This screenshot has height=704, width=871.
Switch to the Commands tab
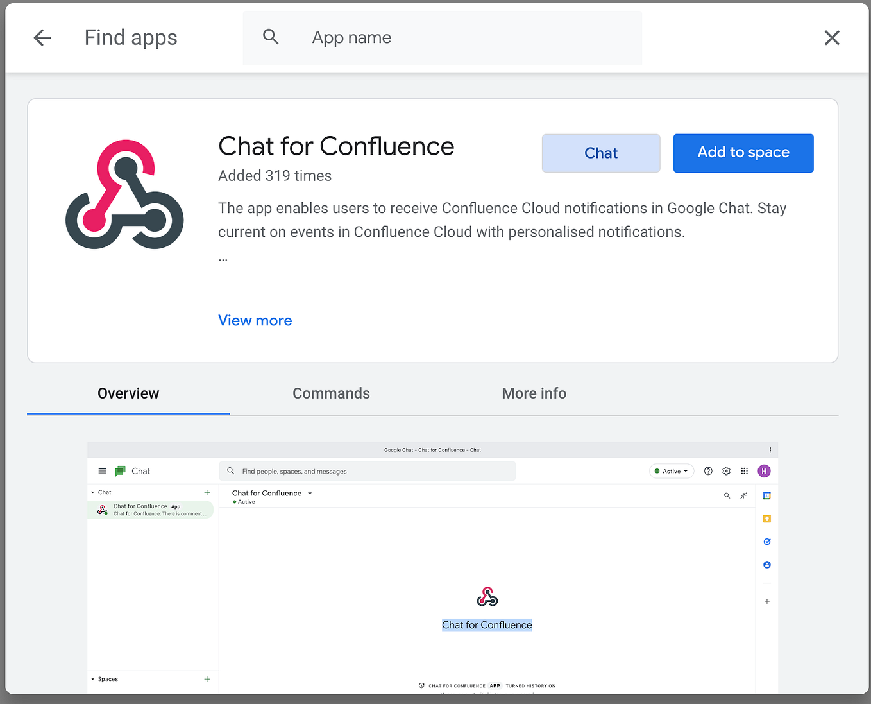click(331, 393)
